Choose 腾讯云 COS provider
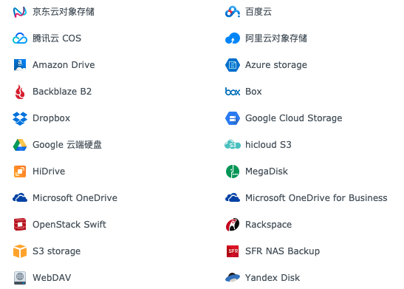This screenshot has height=289, width=404. [47, 38]
